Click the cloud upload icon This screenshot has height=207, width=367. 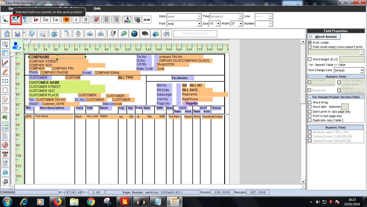click(90, 34)
